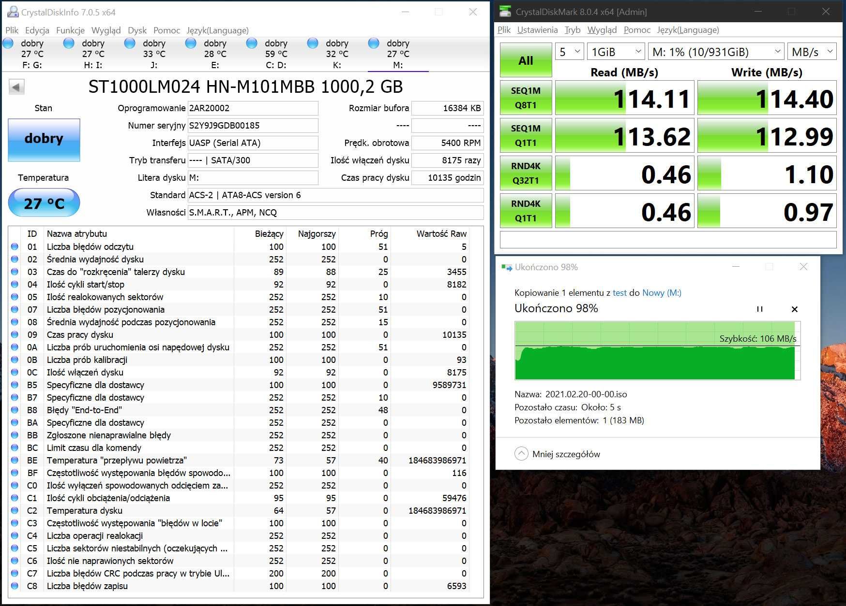This screenshot has height=606, width=846.
Task: Cancel the file copy operation
Action: (794, 309)
